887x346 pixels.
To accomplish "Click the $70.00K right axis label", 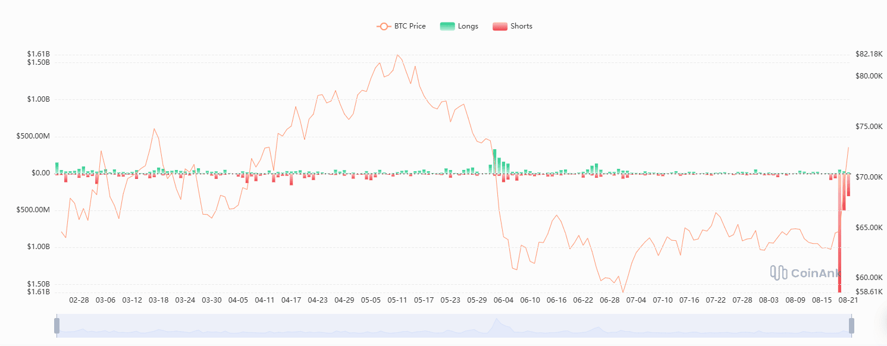I will point(870,177).
